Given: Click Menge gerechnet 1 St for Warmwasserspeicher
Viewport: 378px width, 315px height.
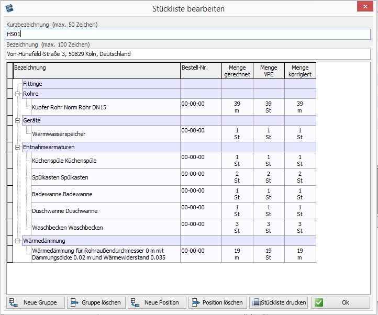Looking at the screenshot, I should pyautogui.click(x=237, y=134).
